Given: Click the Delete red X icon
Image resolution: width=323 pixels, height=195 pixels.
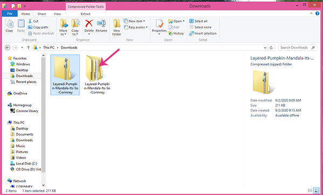Looking at the screenshot, I should (x=89, y=24).
